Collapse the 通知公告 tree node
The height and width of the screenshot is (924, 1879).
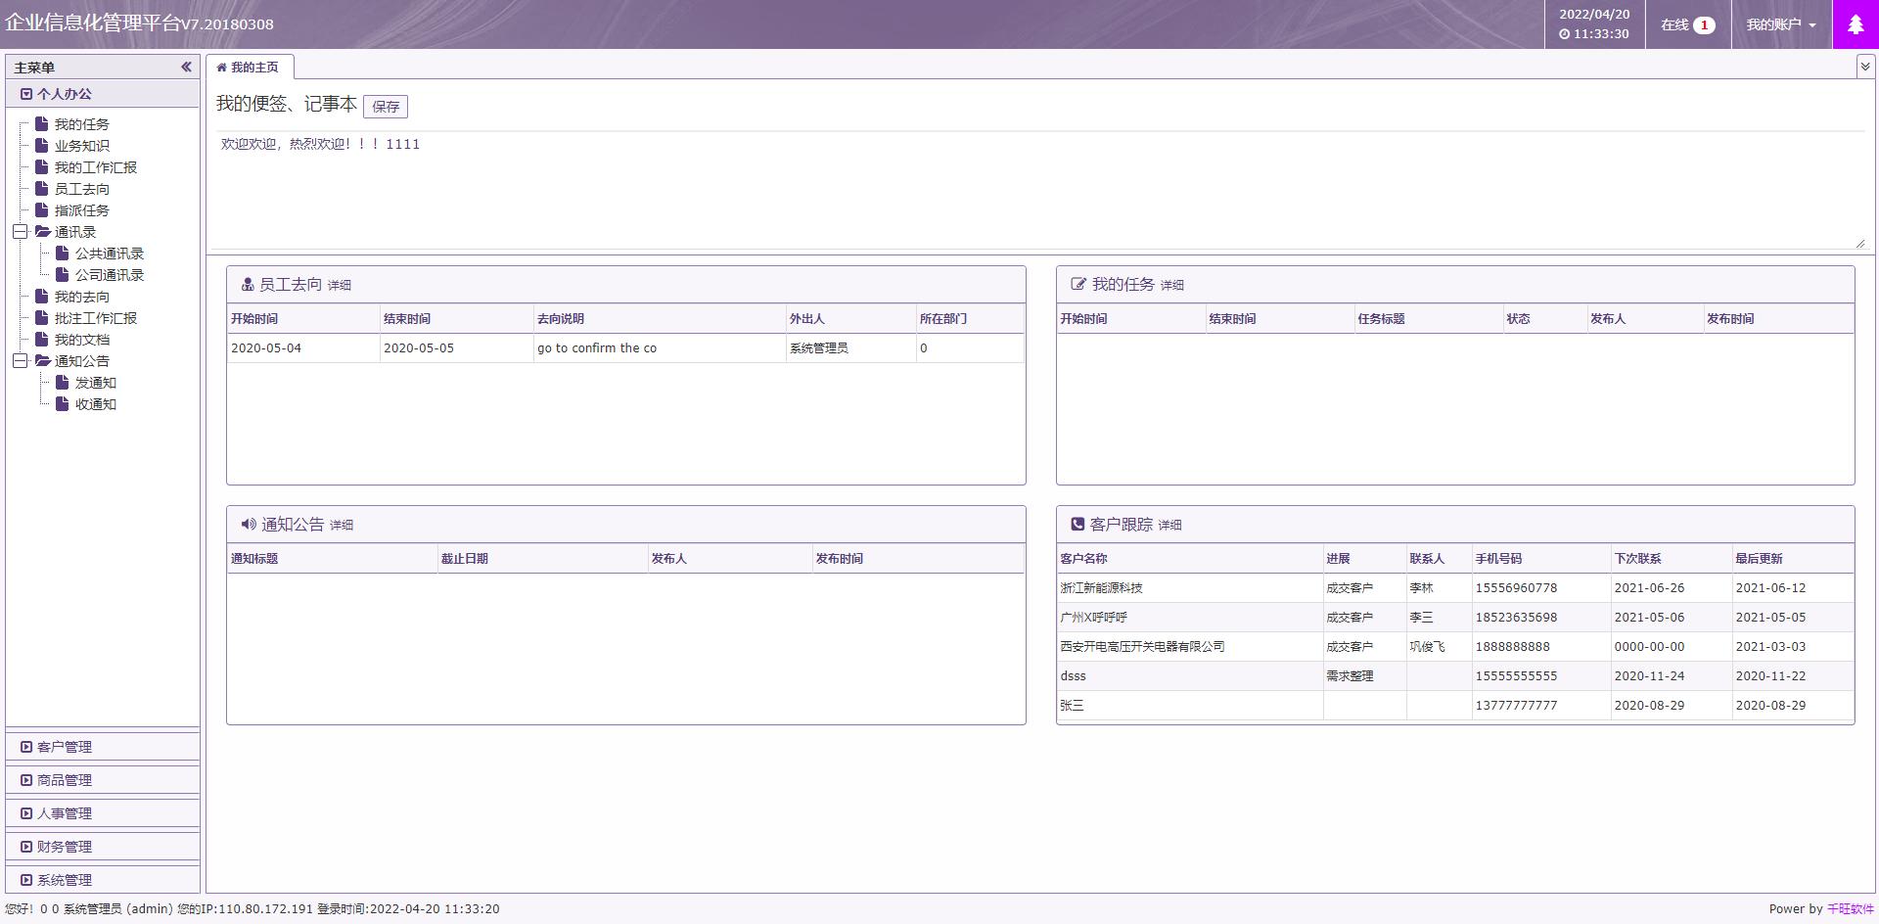point(20,361)
